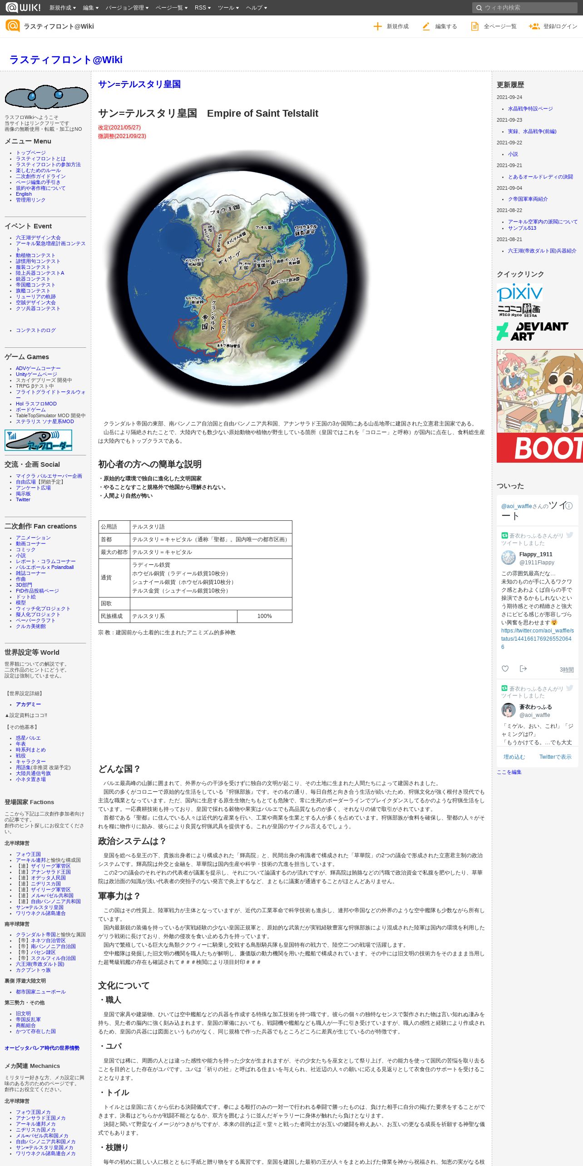This screenshot has height=1166, width=583.
Task: Open コンテストのログ link
Action: point(36,330)
